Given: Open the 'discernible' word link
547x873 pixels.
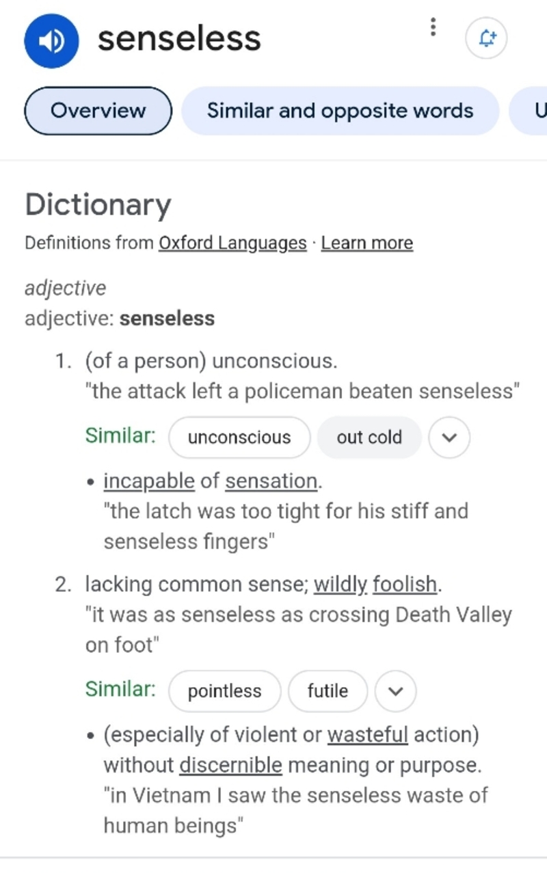Looking at the screenshot, I should (x=230, y=765).
